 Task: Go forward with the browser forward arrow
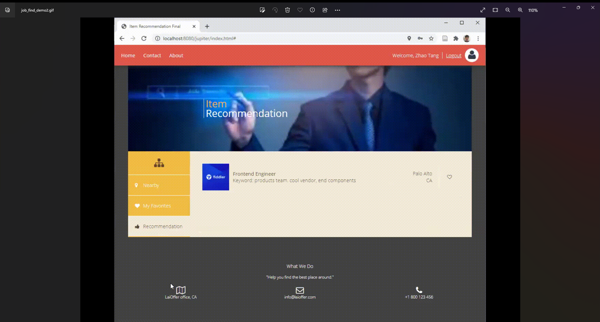tap(133, 38)
